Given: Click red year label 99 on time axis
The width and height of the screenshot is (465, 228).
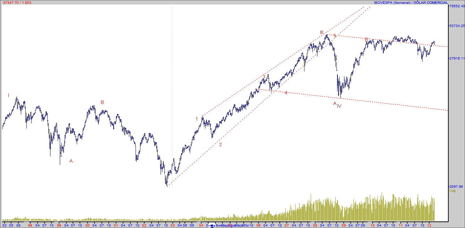Looking at the screenshot, I should coord(59,225).
